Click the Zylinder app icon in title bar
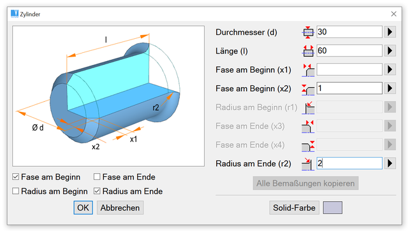Screen dimensions: 408x231 (15, 14)
